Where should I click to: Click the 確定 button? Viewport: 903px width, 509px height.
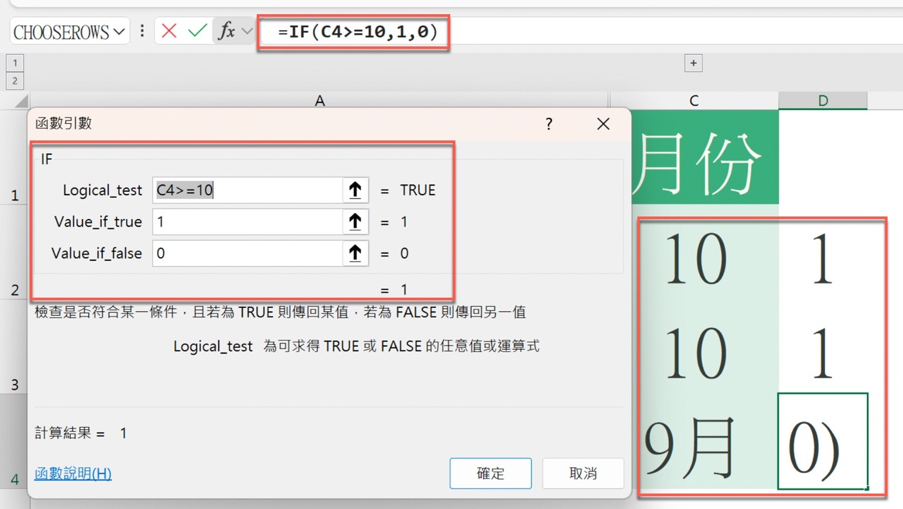point(490,474)
